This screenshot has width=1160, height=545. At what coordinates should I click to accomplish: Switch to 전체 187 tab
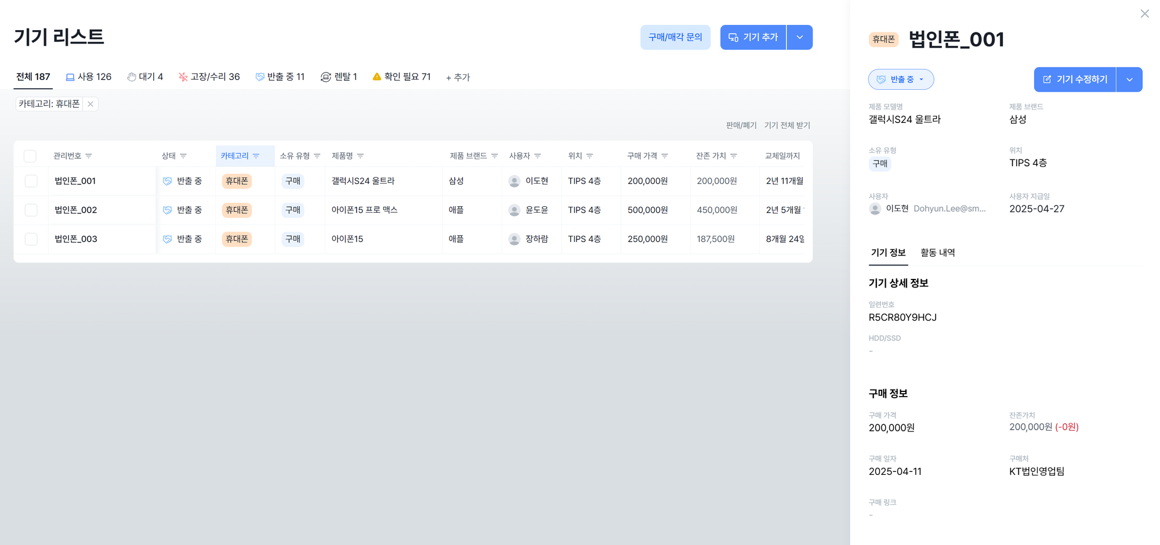click(33, 77)
